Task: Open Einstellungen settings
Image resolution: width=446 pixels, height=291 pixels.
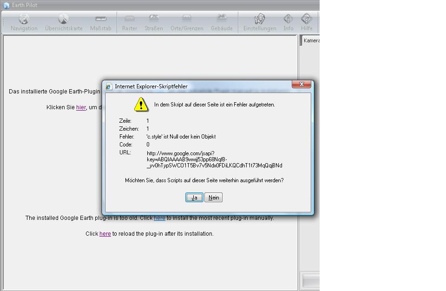Action: click(x=260, y=22)
